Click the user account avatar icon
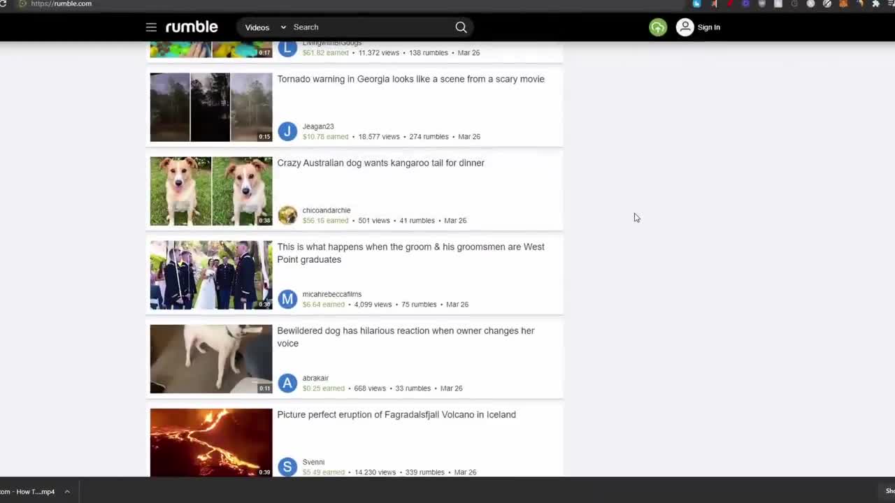Viewport: 895px width, 503px height. tap(685, 27)
